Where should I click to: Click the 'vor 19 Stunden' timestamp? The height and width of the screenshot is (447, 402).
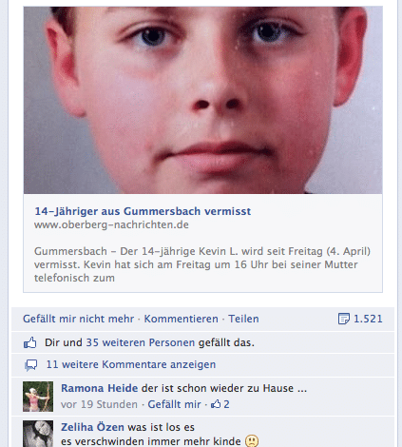tap(99, 404)
